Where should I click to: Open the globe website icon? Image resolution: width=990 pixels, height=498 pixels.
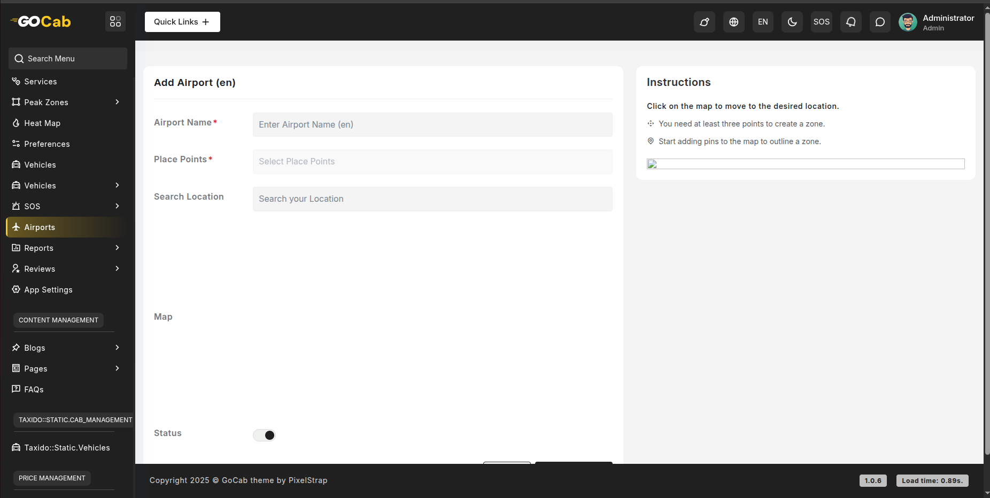coord(733,22)
